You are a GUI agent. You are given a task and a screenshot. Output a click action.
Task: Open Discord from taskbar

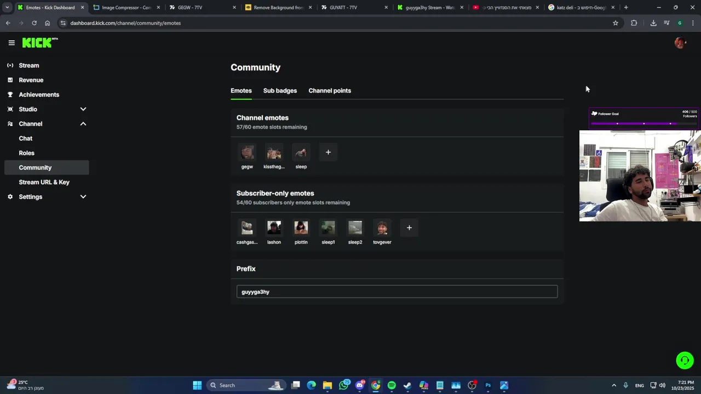point(359,385)
